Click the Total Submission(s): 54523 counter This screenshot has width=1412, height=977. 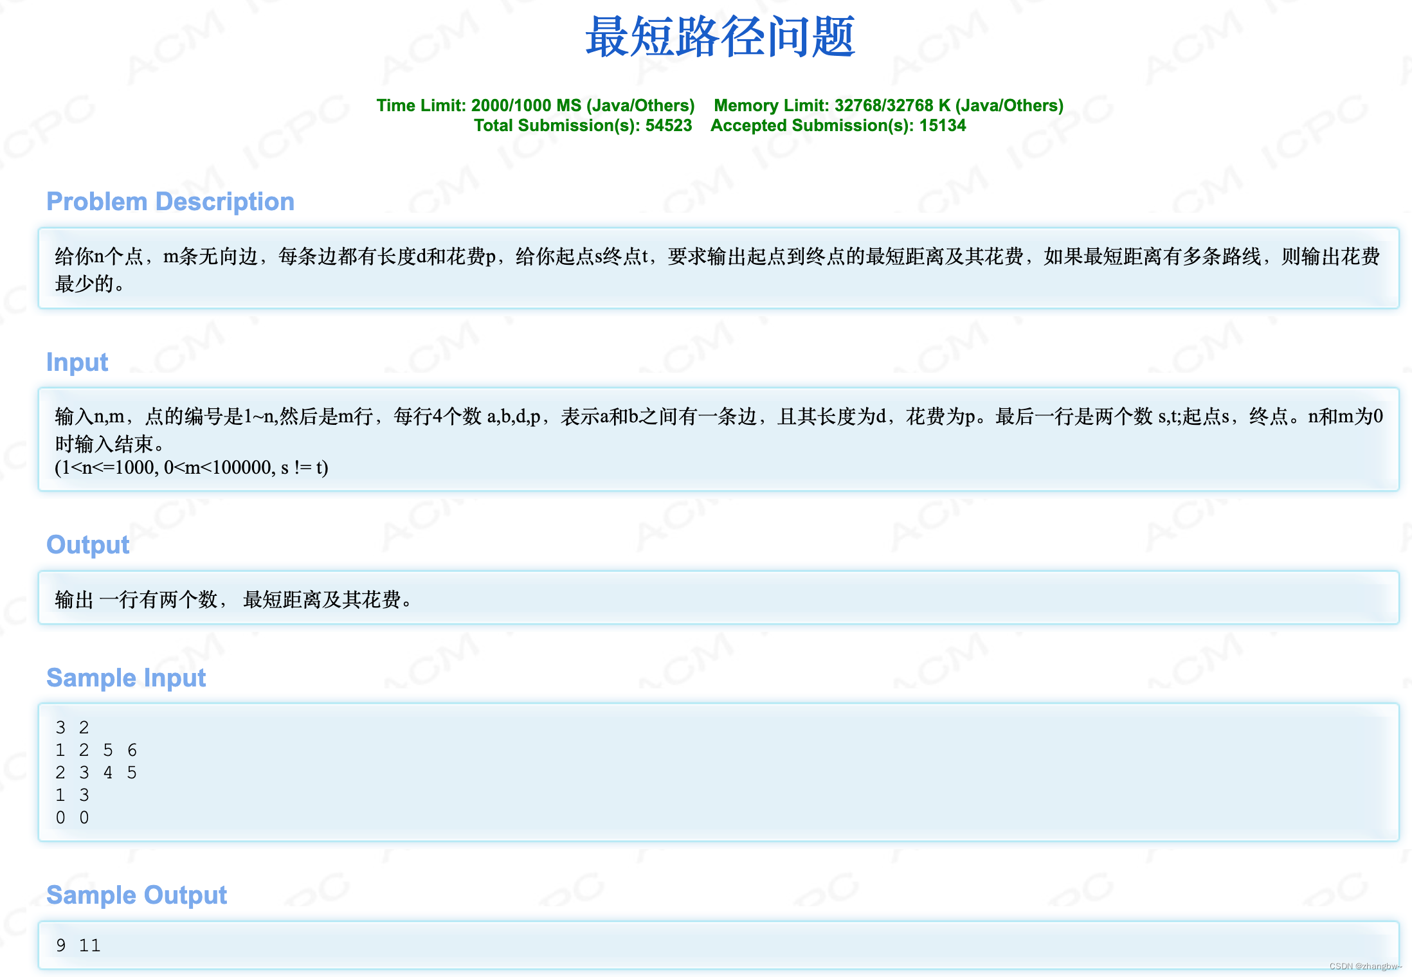tap(584, 125)
